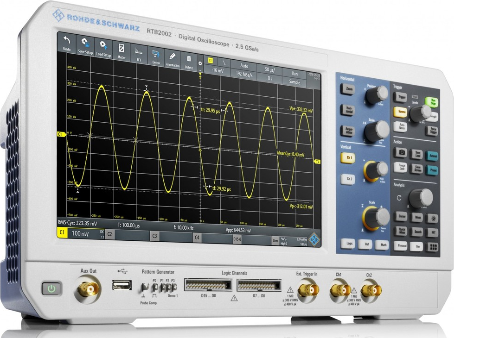Click the trigger level marker on right edge
493x338 pixels.
(x=317, y=162)
